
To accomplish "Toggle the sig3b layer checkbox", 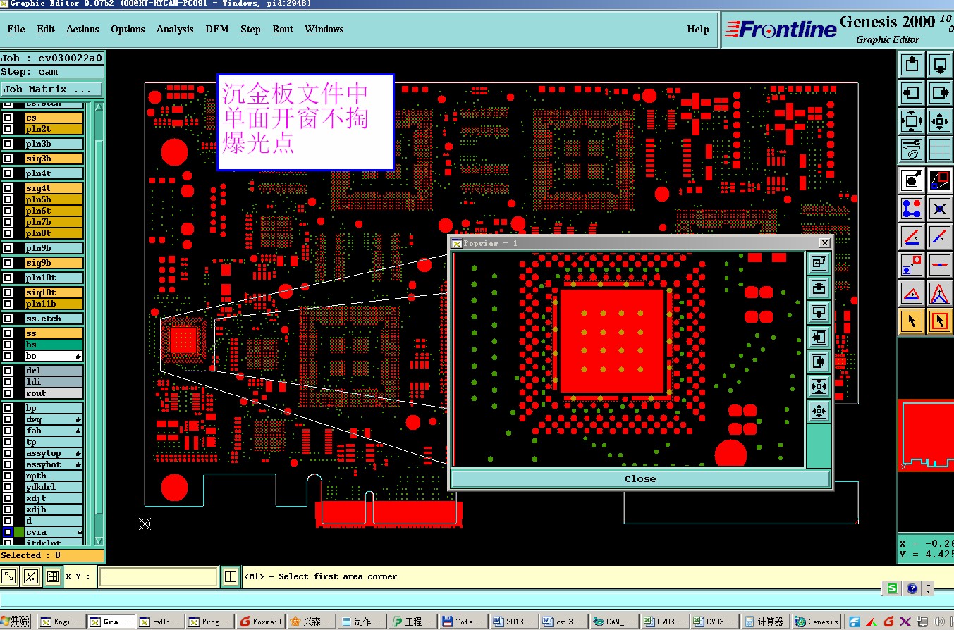I will [8, 159].
